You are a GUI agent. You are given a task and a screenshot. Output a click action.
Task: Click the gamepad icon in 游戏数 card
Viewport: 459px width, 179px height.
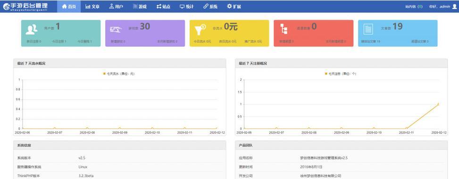coord(116,30)
